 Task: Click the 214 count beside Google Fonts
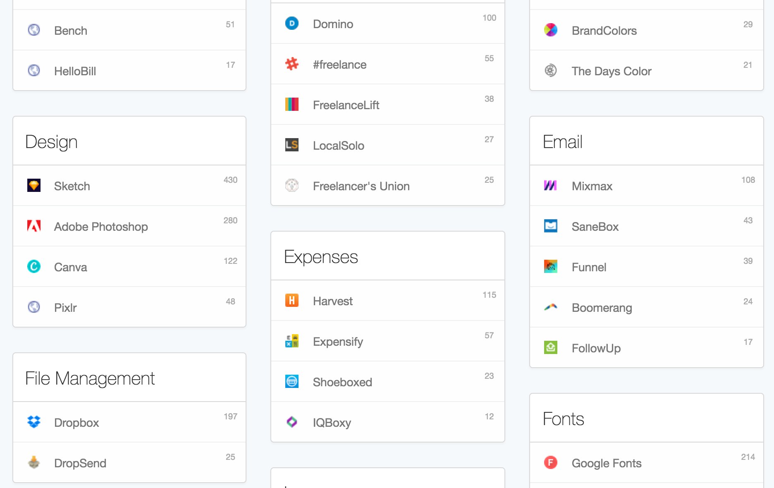click(748, 457)
